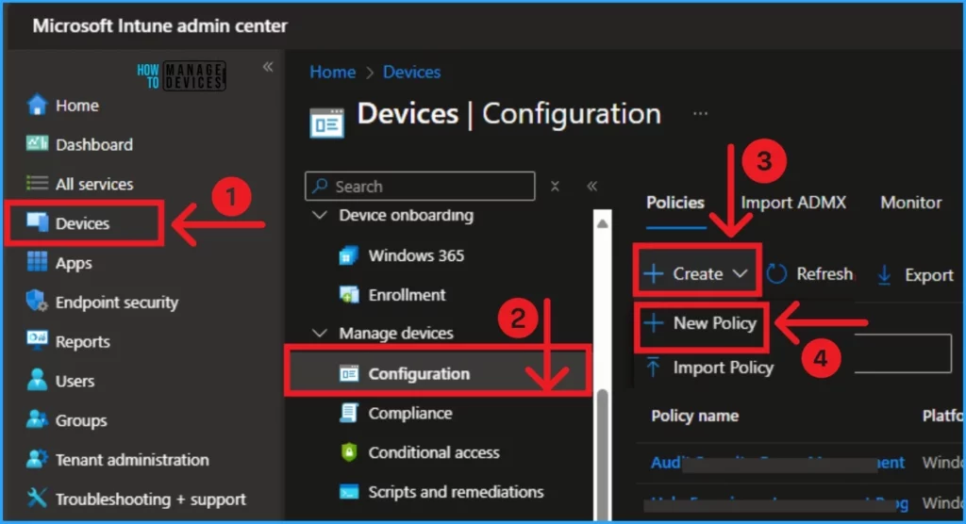The image size is (966, 524).
Task: Click the Search field in Devices menu
Action: (x=420, y=186)
